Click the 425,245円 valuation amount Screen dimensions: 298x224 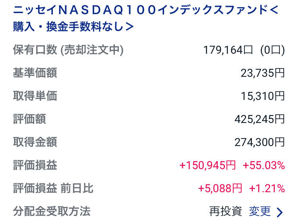260,119
